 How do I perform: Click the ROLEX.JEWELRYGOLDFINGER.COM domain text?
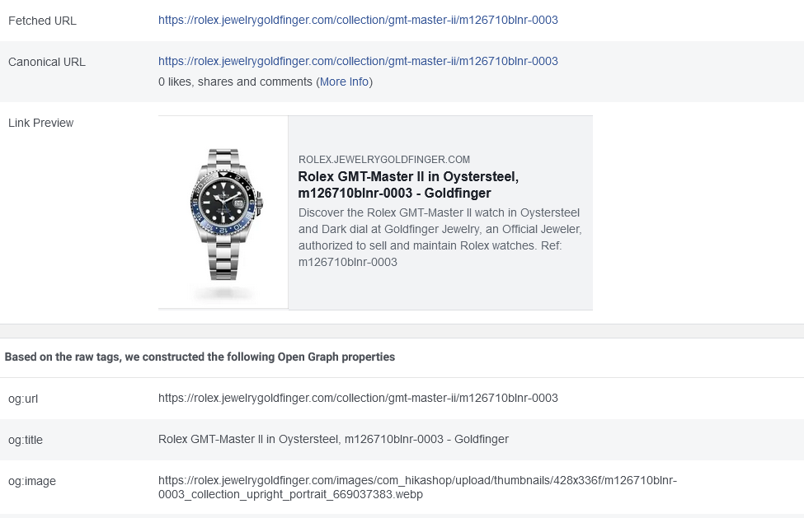[x=384, y=159]
